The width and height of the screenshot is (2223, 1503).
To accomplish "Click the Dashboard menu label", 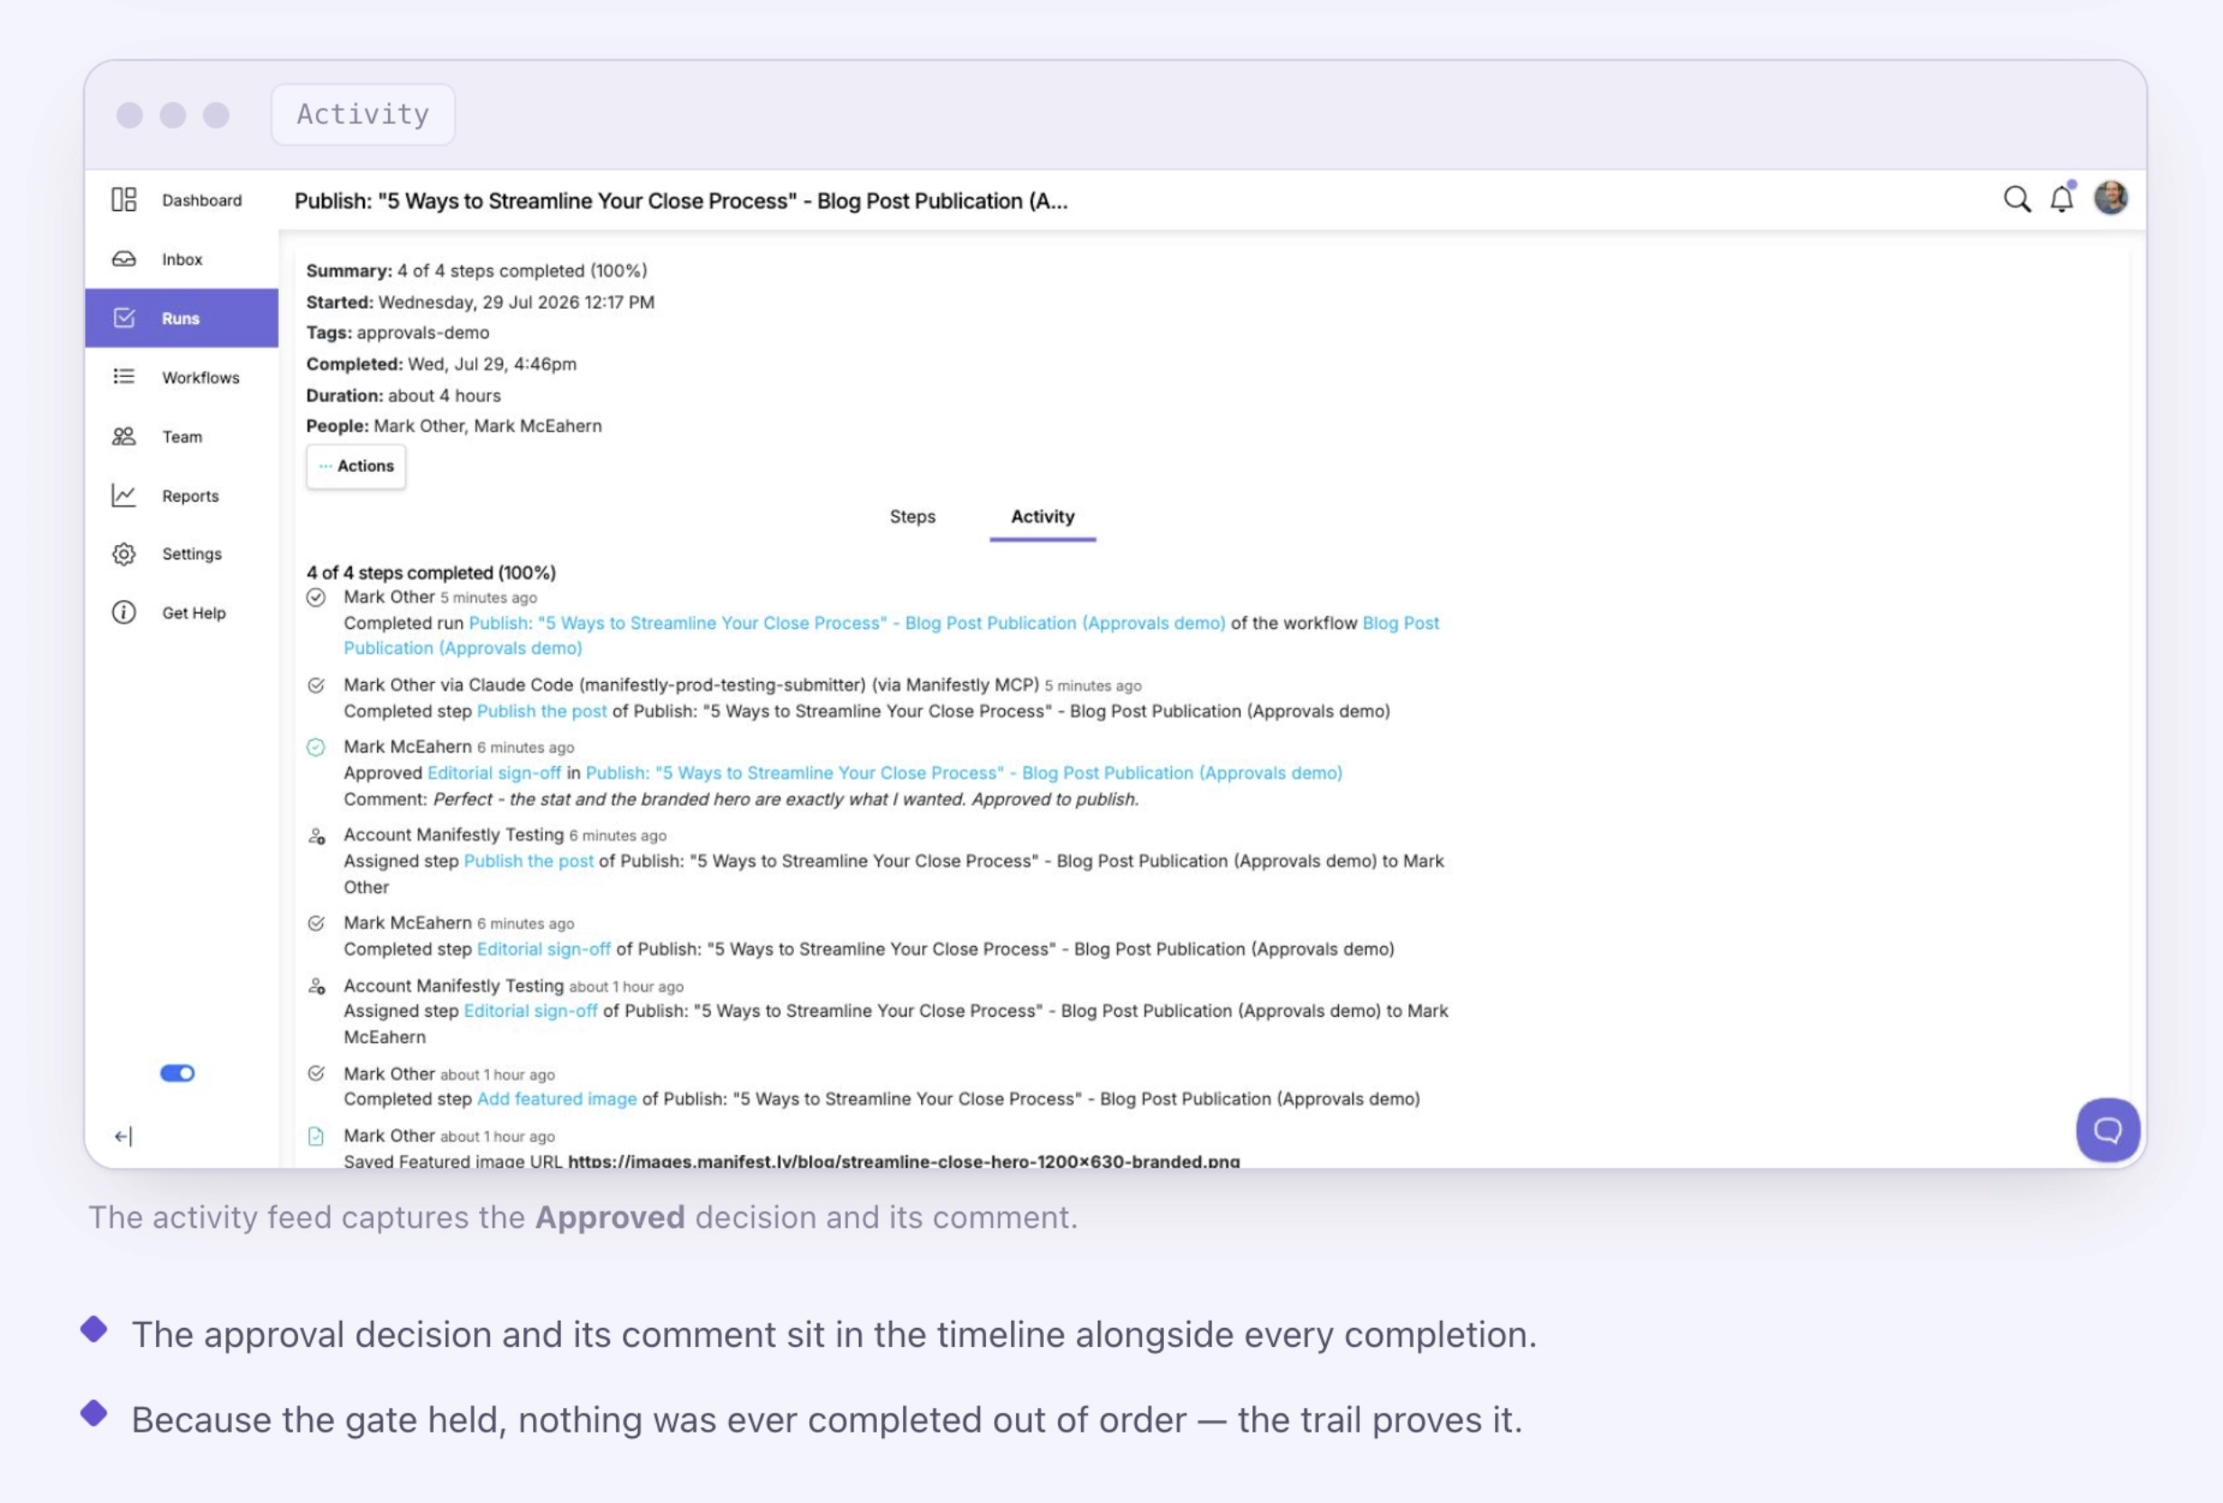I will [x=202, y=200].
